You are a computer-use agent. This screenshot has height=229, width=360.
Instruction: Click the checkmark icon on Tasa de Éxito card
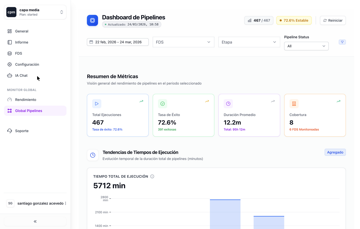tap(162, 104)
